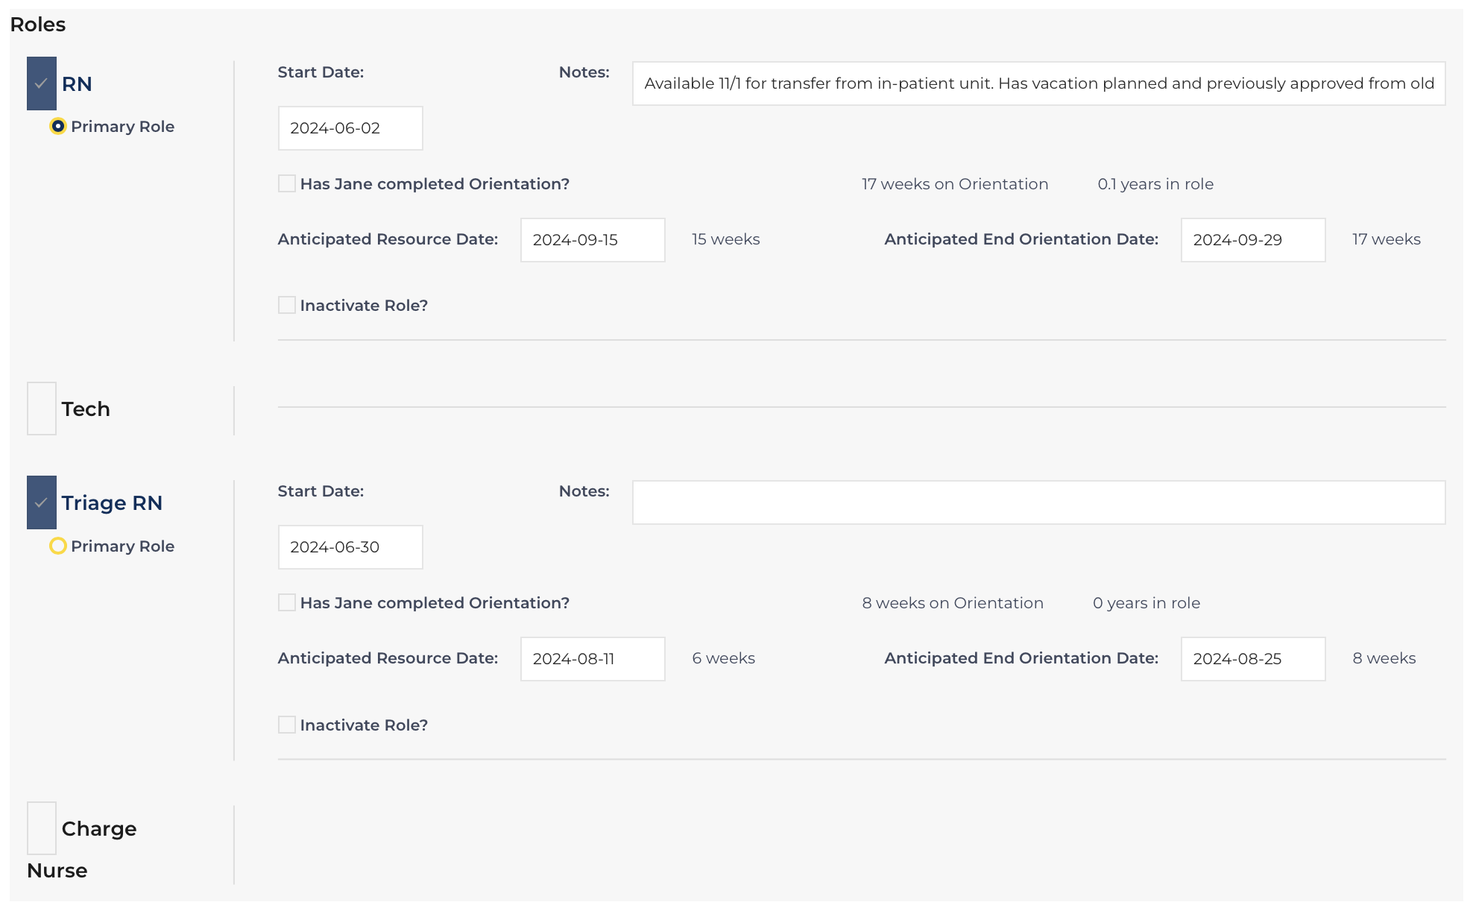Edit Triage RN Anticipated Resource Date 2024-08-11
Image resolution: width=1473 pixels, height=911 pixels.
[x=593, y=659]
